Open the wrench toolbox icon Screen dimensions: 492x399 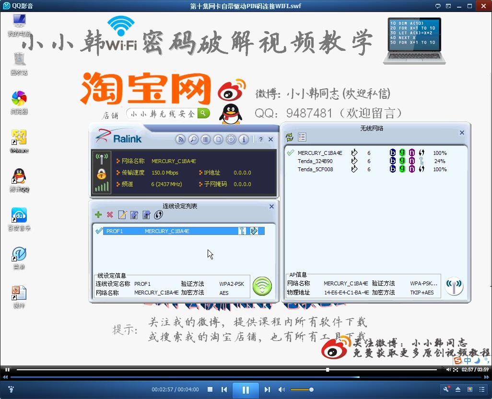tap(446, 389)
